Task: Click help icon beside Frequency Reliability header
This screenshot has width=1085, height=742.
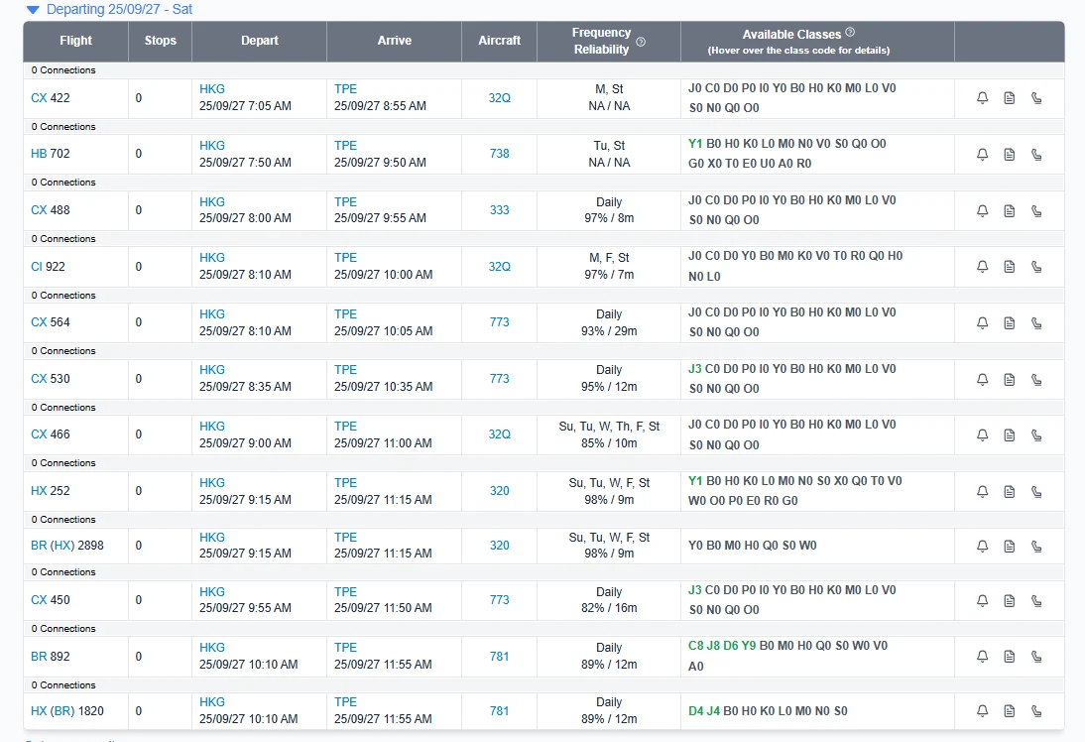Action: tap(641, 42)
